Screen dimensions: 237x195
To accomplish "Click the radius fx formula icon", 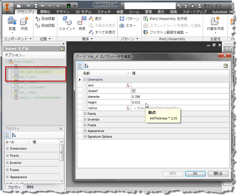I will [x=128, y=108].
